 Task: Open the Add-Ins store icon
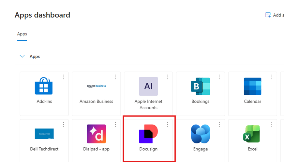pos(44,86)
